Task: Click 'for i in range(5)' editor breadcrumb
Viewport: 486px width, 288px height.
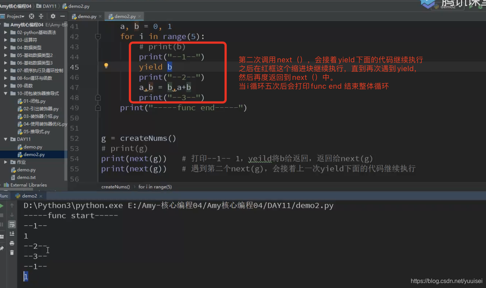Action: pos(155,187)
